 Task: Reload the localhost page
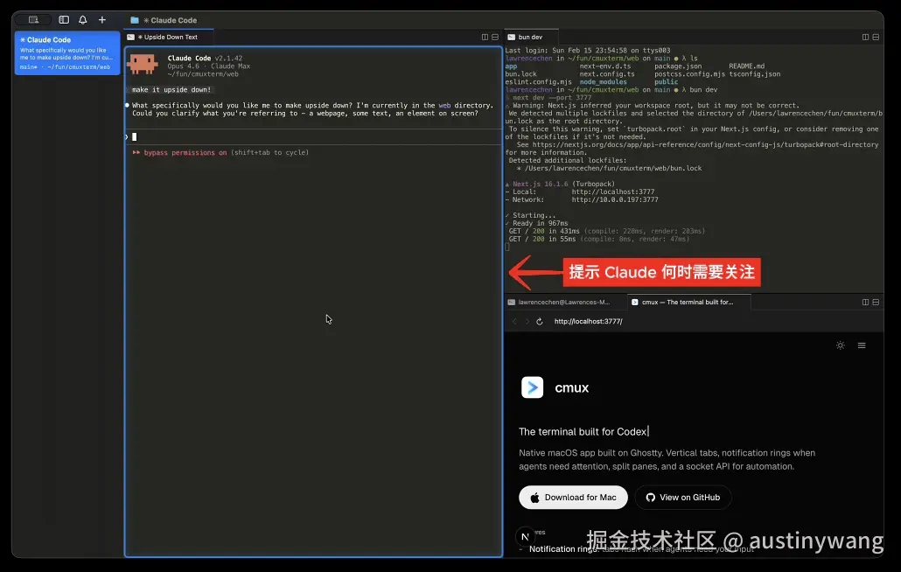(x=540, y=322)
